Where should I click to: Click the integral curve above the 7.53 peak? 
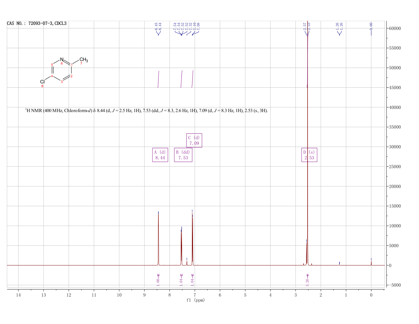click(182, 79)
